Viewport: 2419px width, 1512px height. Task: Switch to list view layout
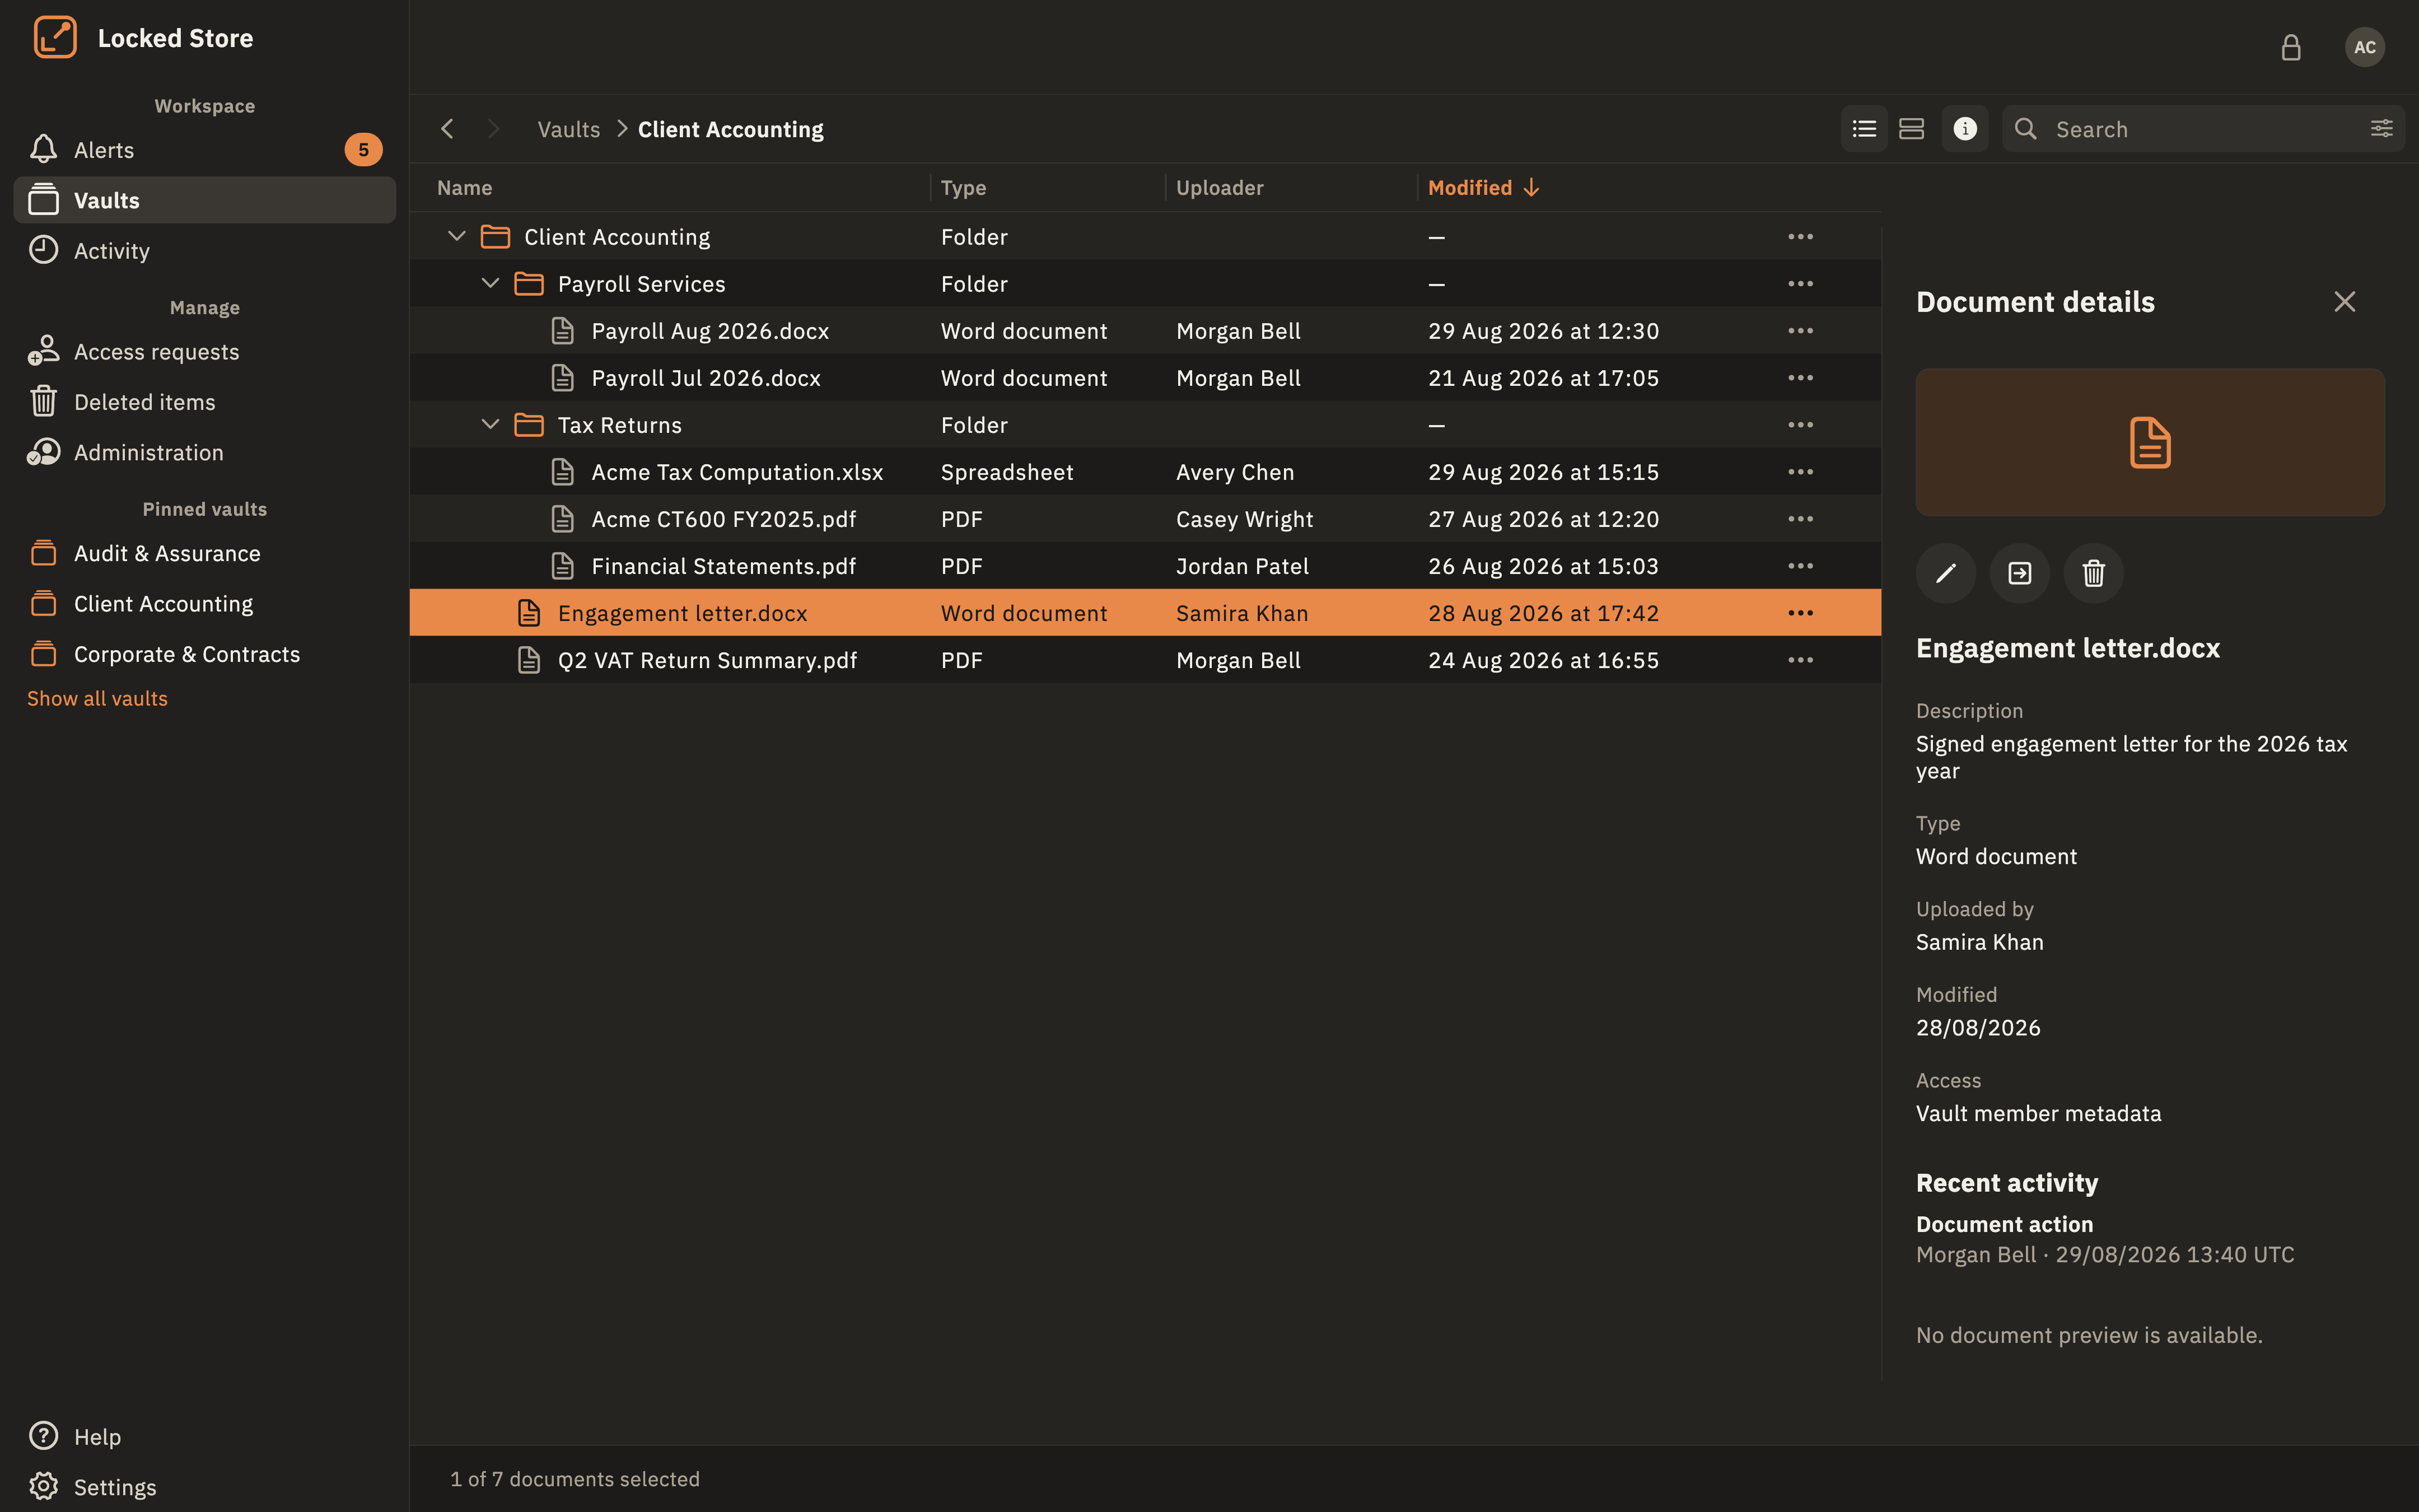point(1863,129)
